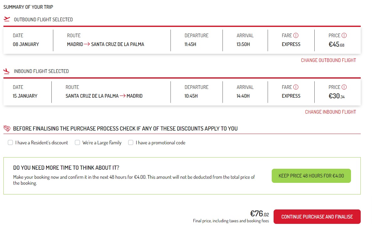Enable the promotional code checkbox

tap(131, 143)
